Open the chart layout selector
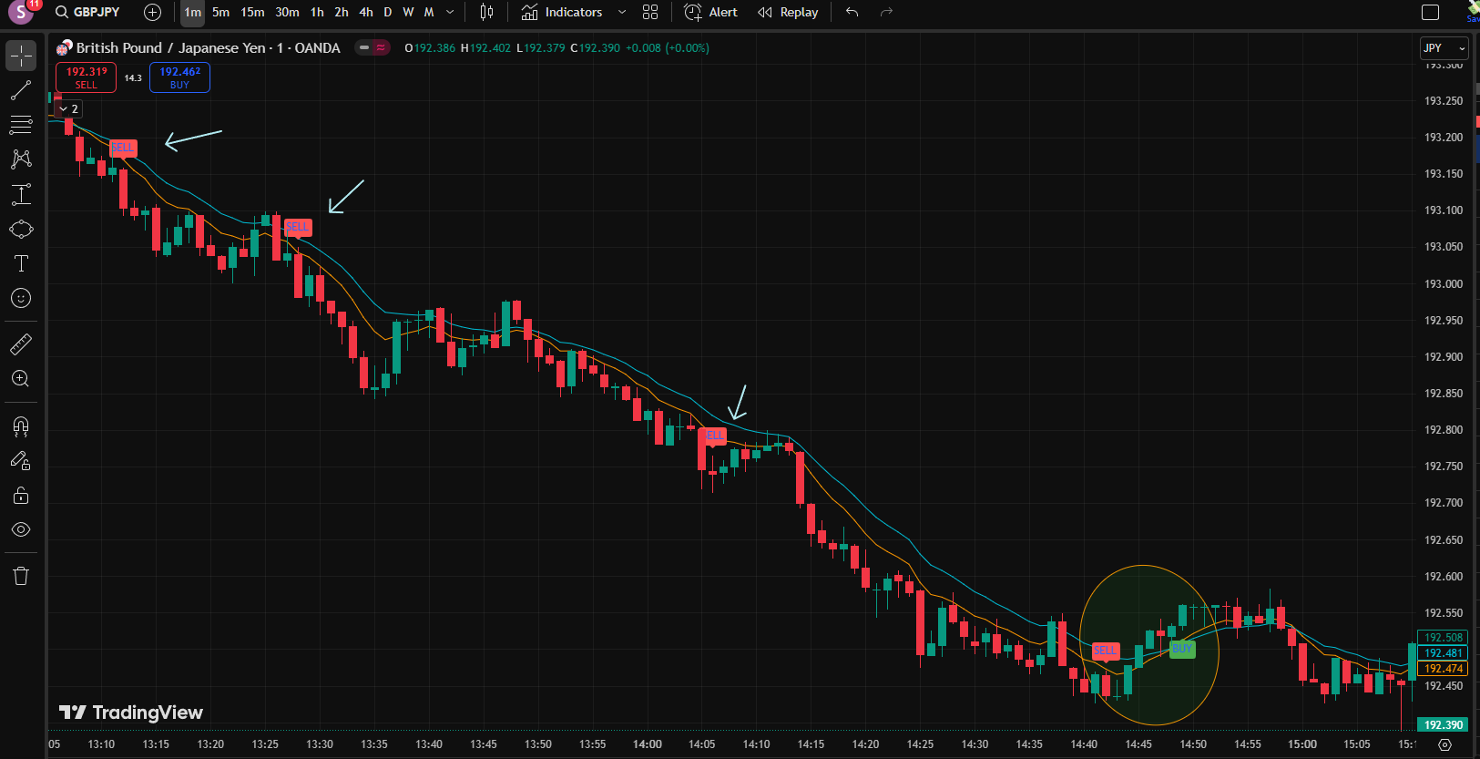1480x759 pixels. coord(1431,12)
